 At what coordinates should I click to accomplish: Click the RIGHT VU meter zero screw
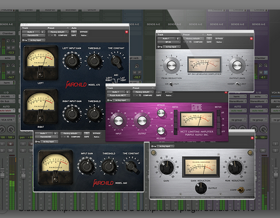pyautogui.click(x=41, y=118)
